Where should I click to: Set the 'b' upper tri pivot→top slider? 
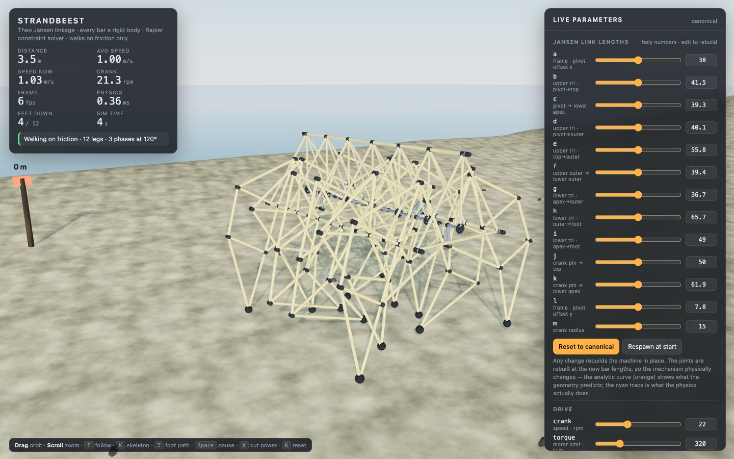638,83
